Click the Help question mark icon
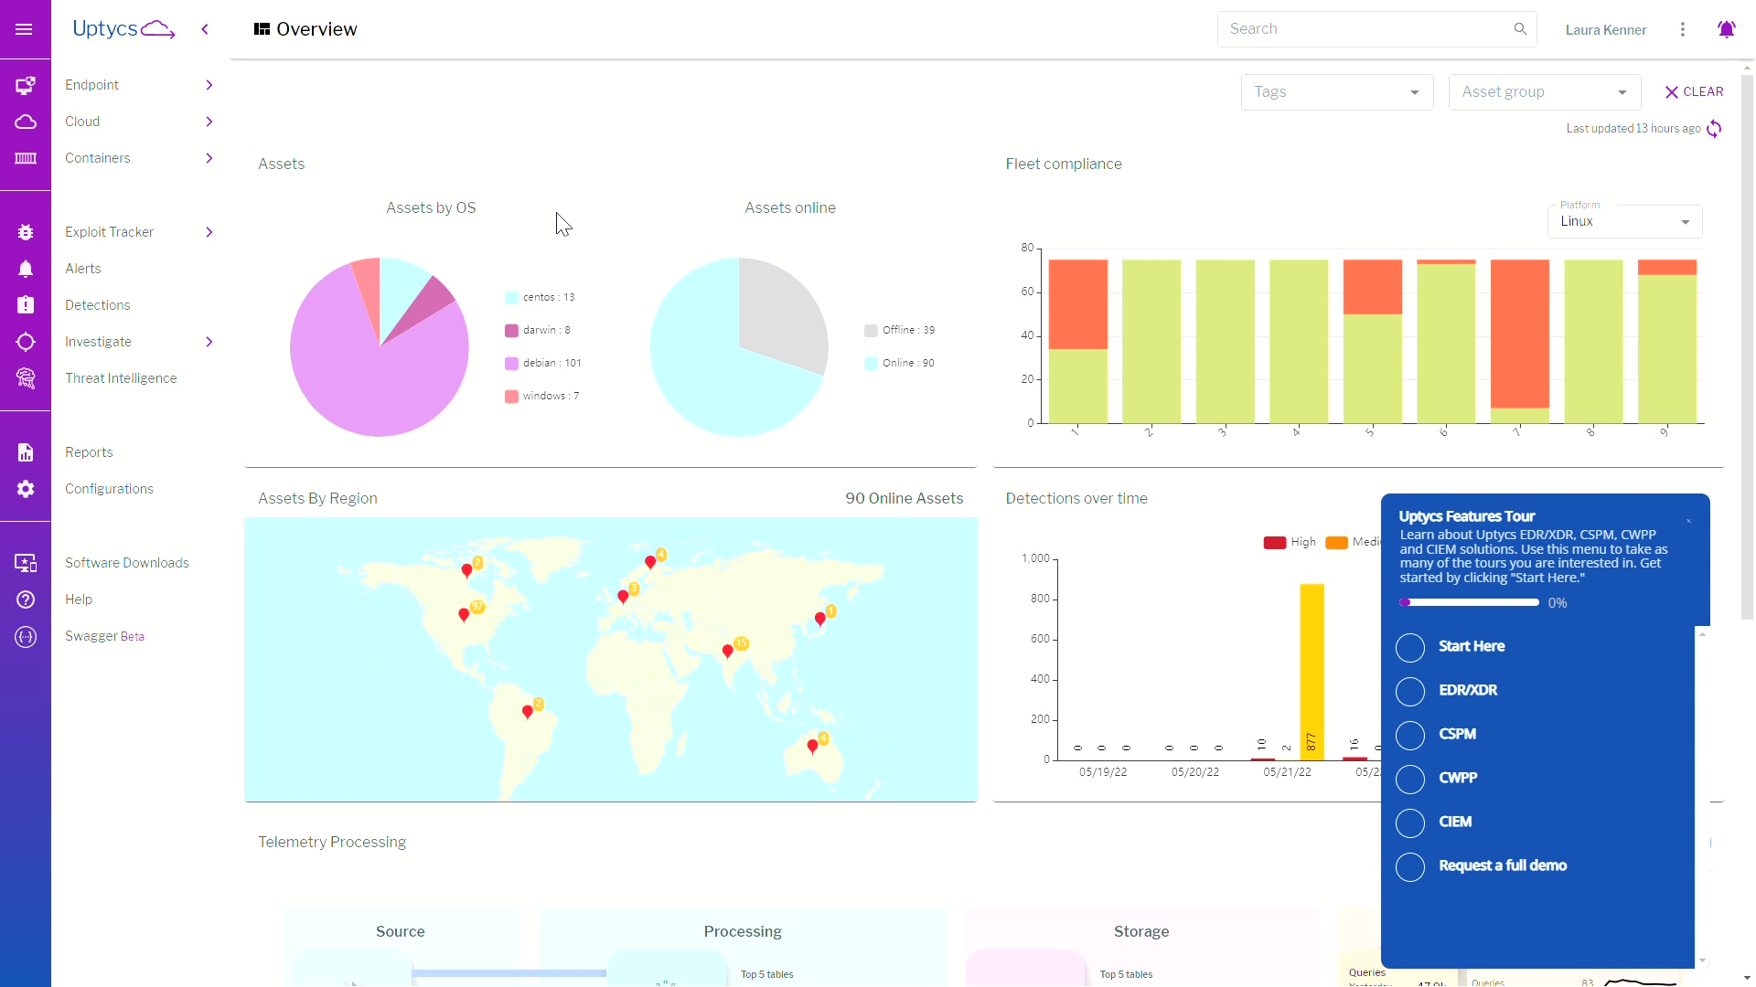This screenshot has height=987, width=1756. [x=26, y=600]
